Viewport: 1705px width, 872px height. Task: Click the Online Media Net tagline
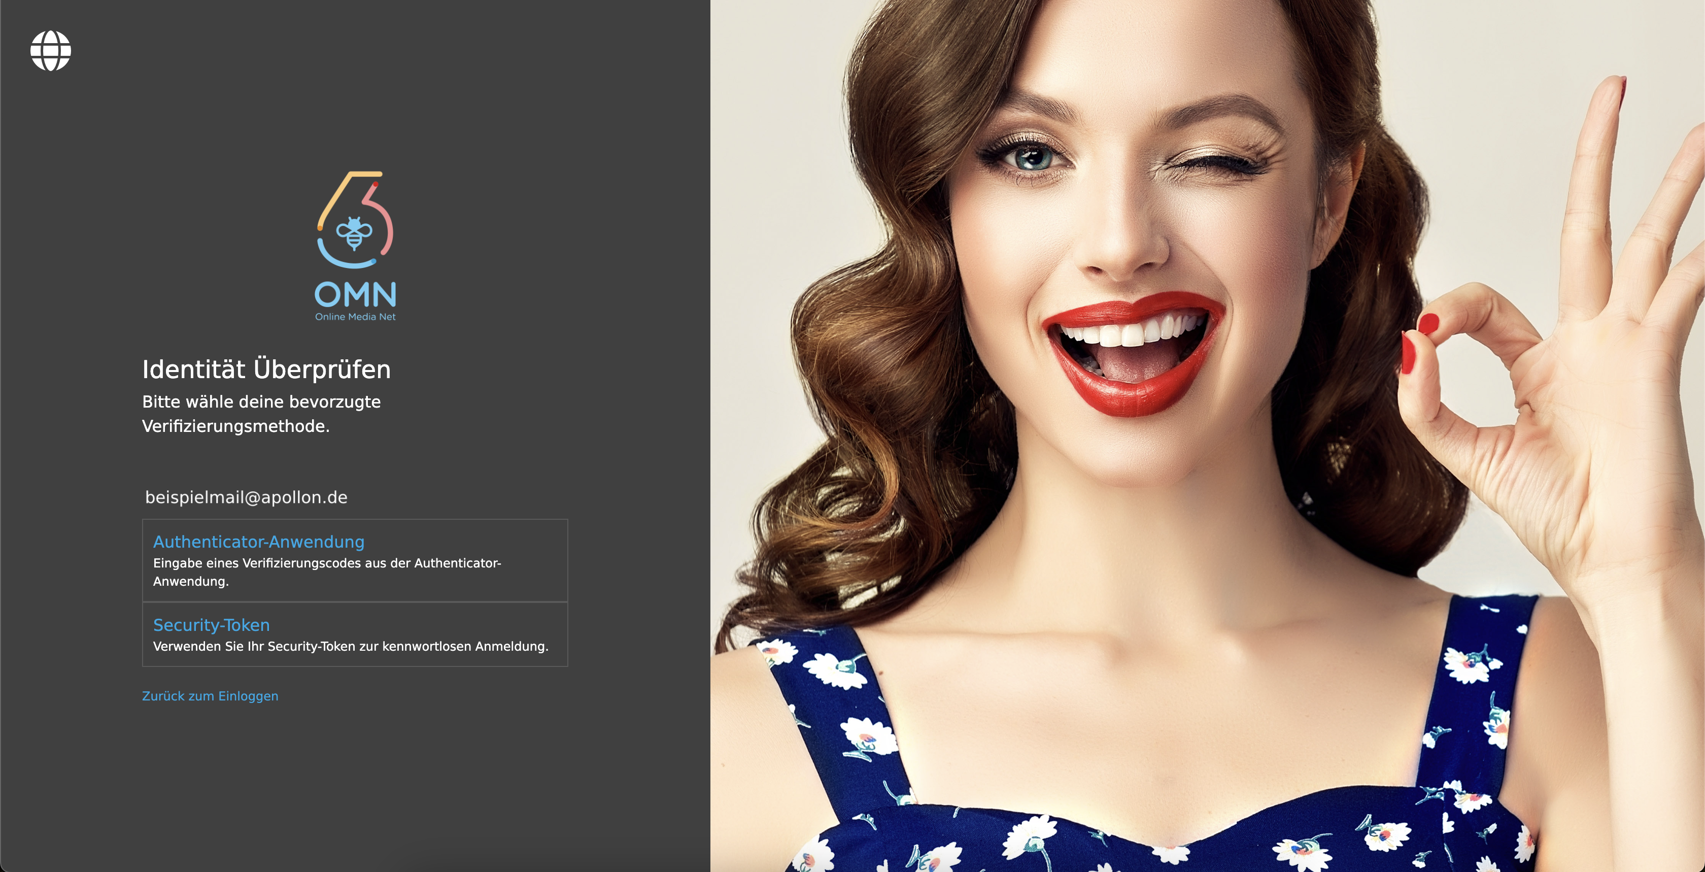[355, 317]
